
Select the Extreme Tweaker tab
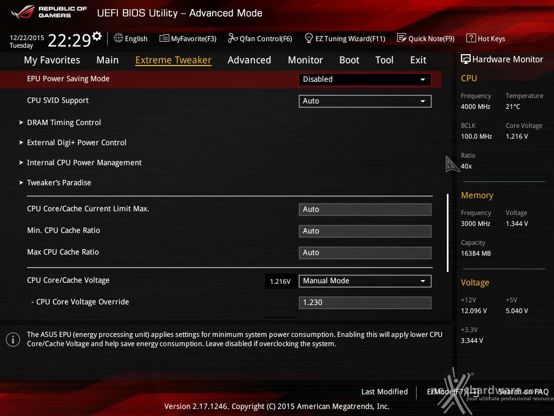pyautogui.click(x=173, y=60)
